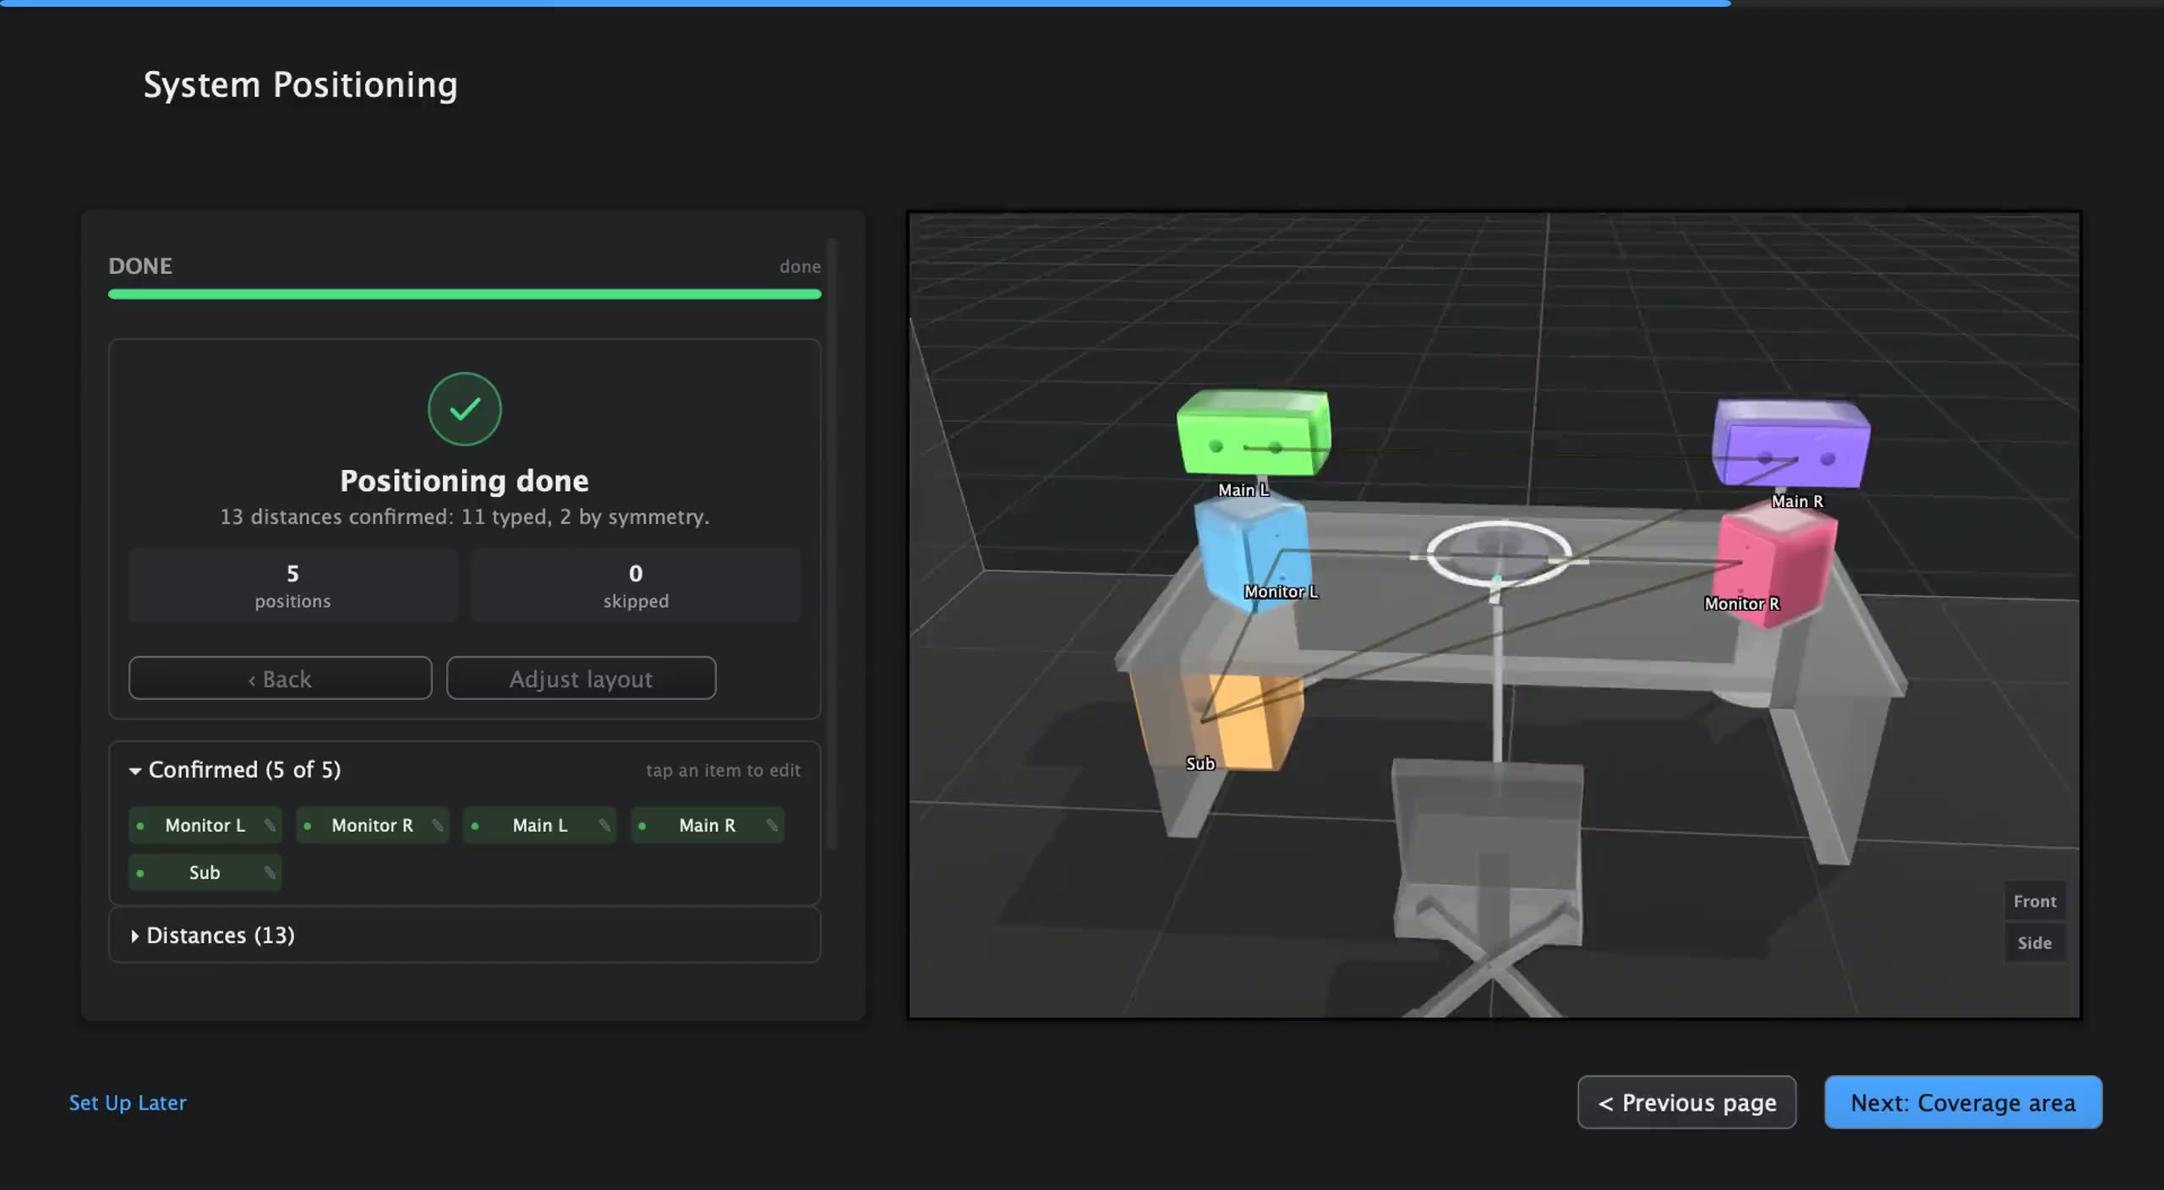Collapse the Confirmed (5 of 5) section
This screenshot has height=1190, width=2164.
(235, 770)
